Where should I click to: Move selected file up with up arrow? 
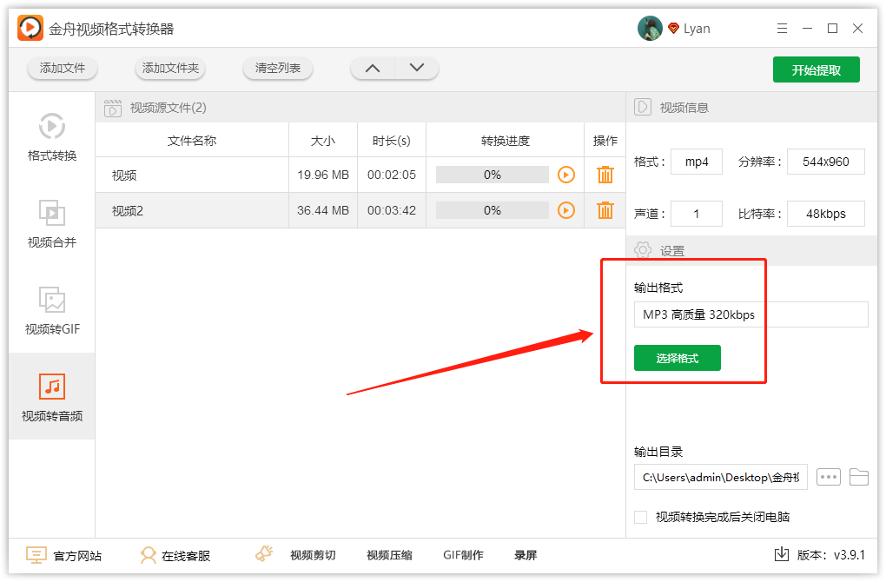[x=373, y=69]
